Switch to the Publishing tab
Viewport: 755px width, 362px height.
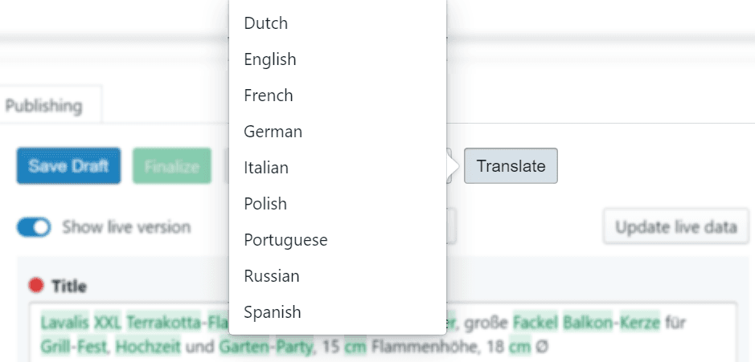click(x=44, y=105)
